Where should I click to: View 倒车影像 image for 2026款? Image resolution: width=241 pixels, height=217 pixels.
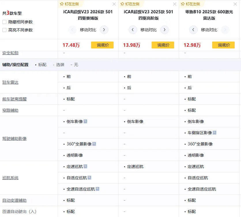[85, 121]
